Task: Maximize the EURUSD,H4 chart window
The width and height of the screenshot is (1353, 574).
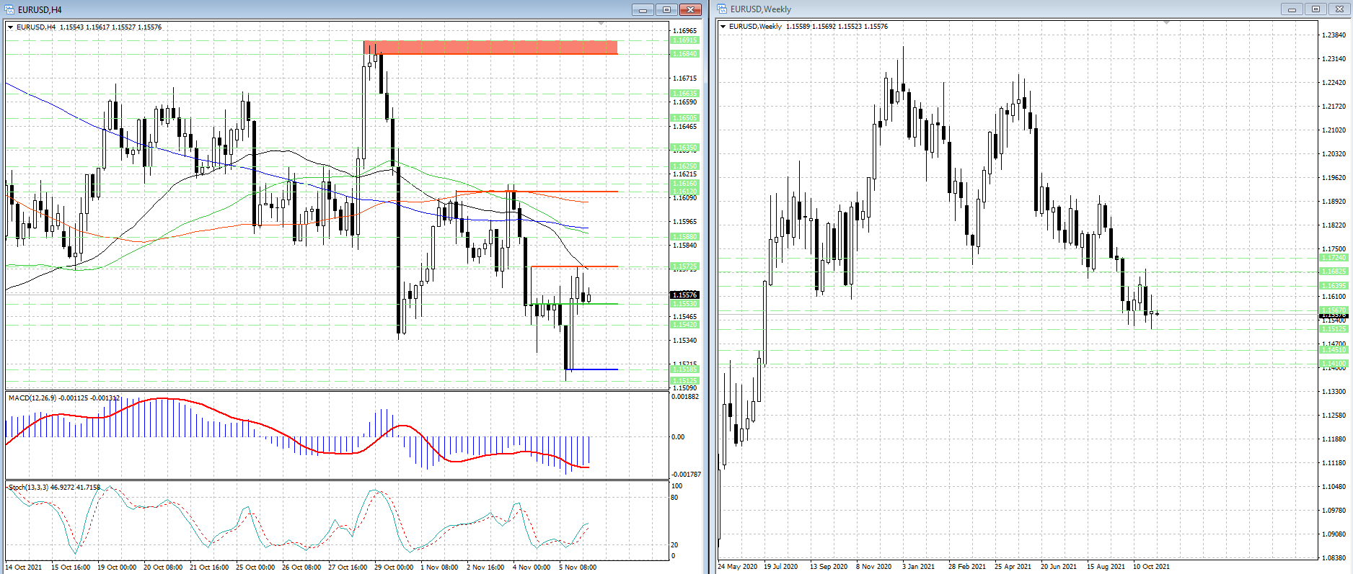Action: tap(666, 9)
